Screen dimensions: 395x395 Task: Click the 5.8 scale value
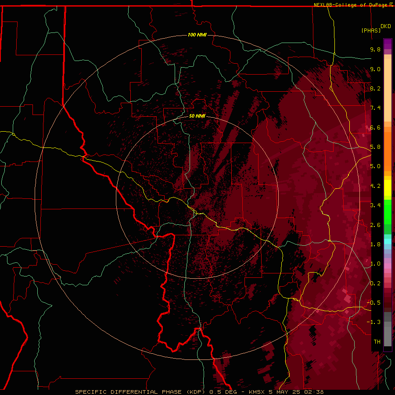(375, 147)
